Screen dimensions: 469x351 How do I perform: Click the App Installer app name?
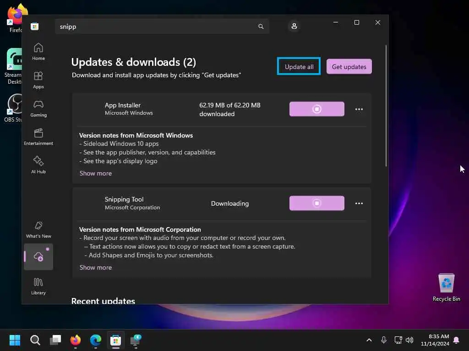(x=123, y=106)
